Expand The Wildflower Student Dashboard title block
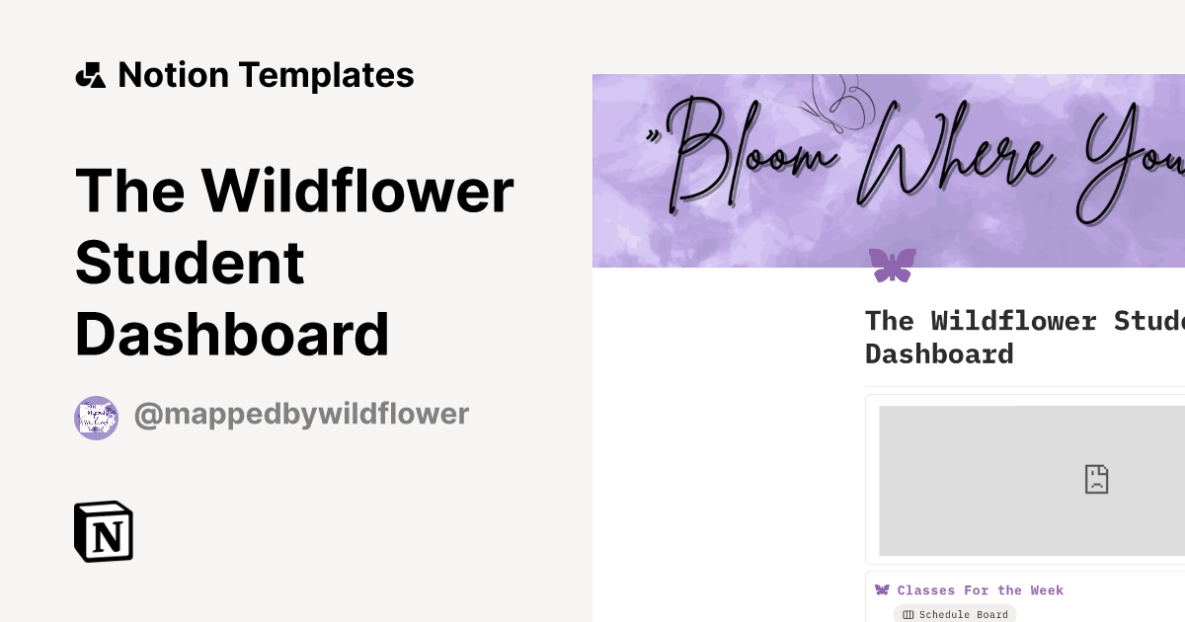 [x=1024, y=337]
